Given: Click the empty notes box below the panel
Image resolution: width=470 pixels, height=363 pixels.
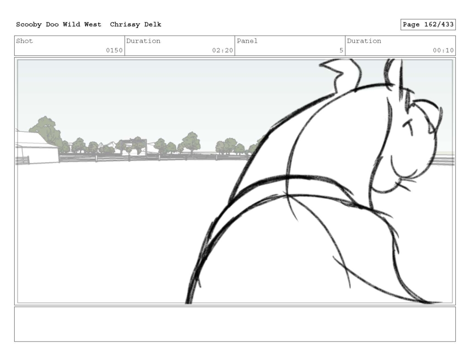Looking at the screenshot, I should 235,324.
